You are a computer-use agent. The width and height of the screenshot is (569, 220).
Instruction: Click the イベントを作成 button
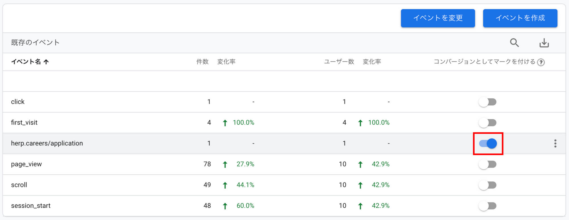point(520,18)
